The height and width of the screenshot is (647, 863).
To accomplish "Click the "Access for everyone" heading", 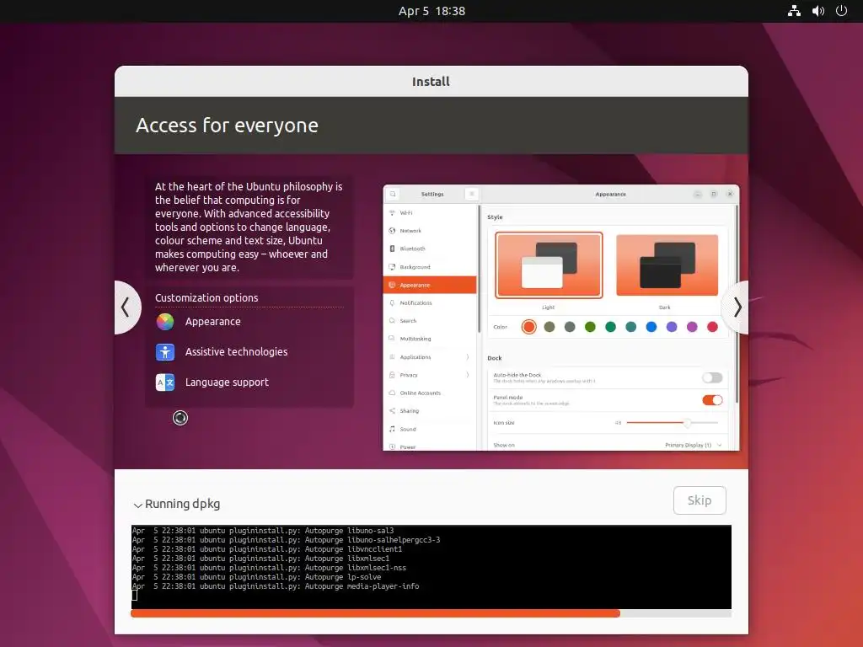I will pos(227,126).
